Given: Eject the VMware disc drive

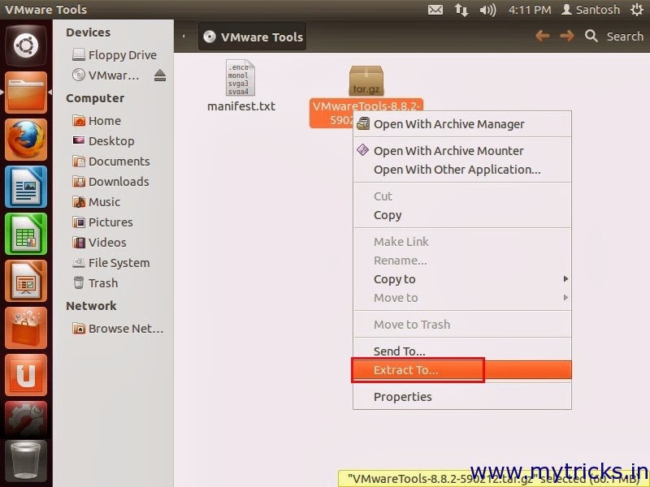Looking at the screenshot, I should pos(160,75).
